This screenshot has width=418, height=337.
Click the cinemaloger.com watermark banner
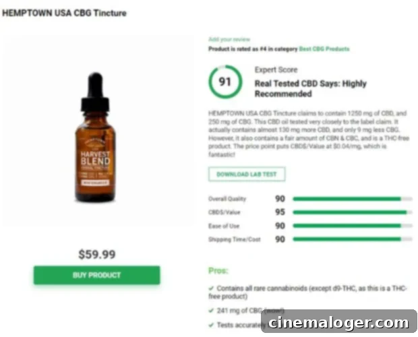(339, 321)
